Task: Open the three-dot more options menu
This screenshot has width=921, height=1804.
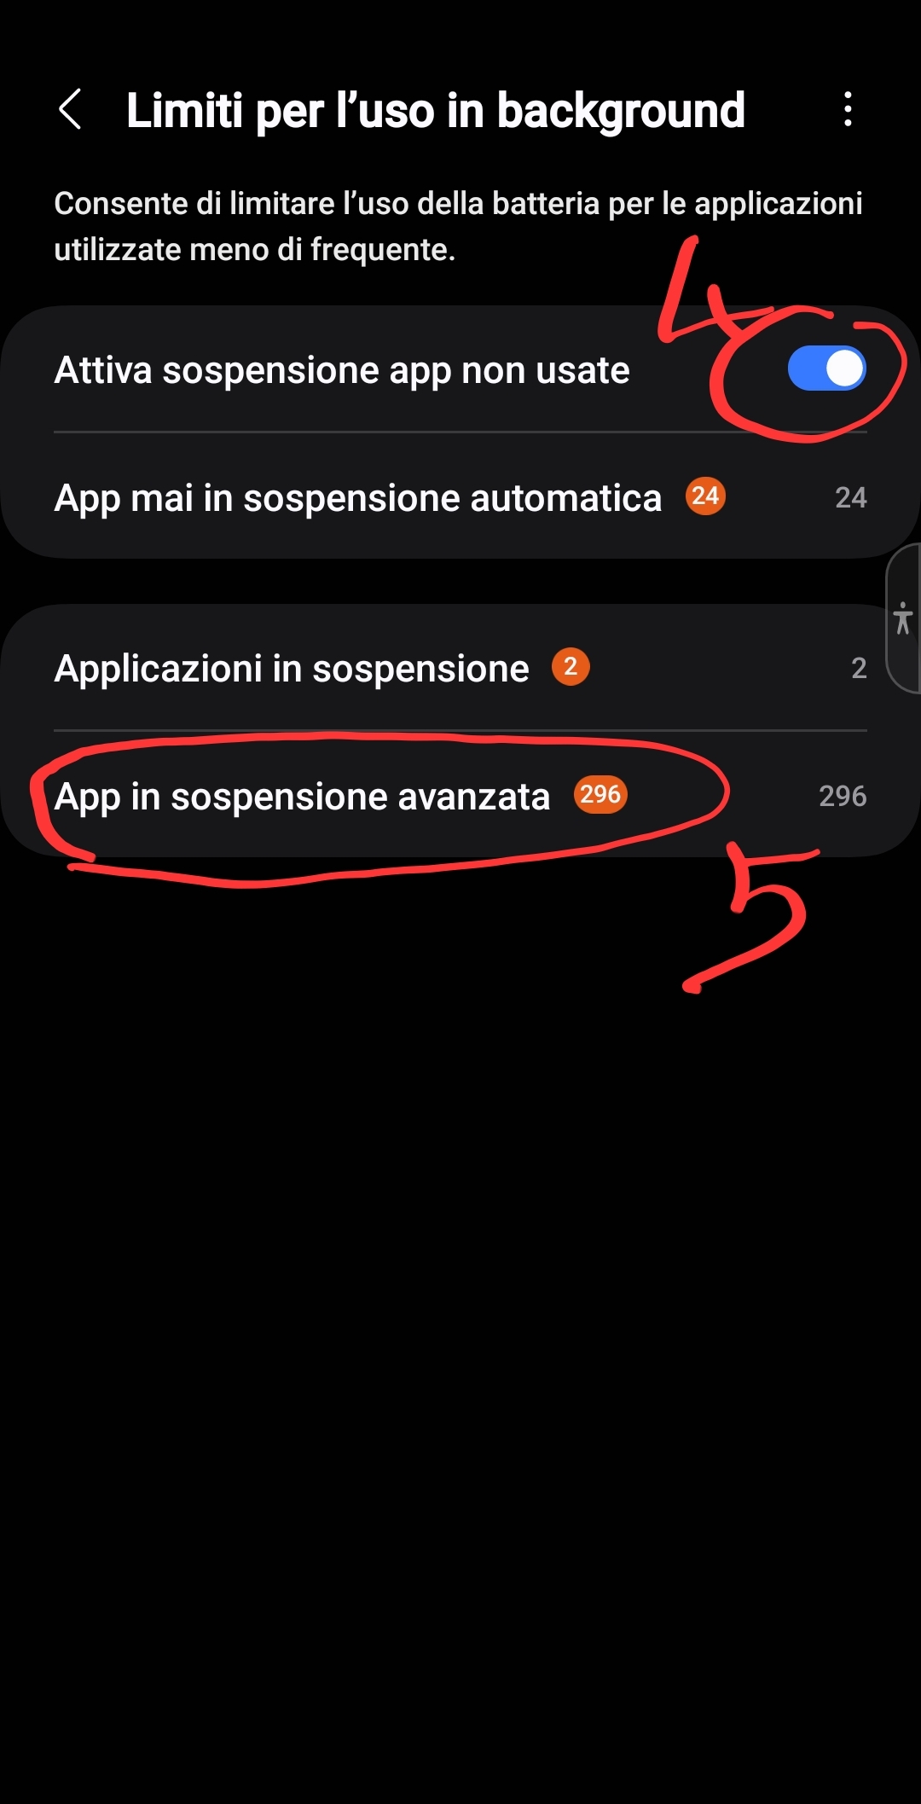Action: 847,110
